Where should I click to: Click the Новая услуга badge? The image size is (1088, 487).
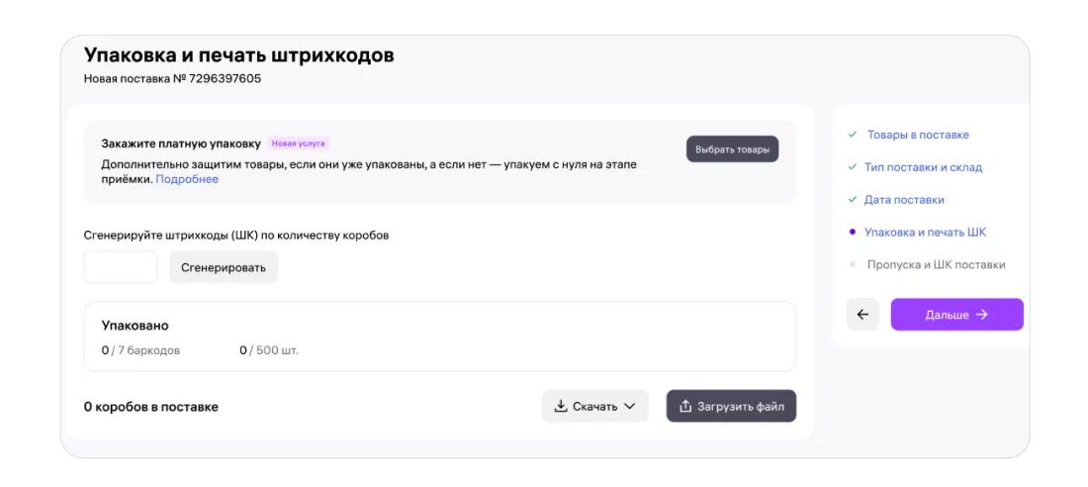click(299, 144)
